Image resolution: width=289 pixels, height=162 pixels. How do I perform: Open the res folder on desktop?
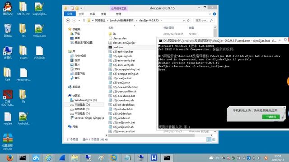[x=23, y=31]
